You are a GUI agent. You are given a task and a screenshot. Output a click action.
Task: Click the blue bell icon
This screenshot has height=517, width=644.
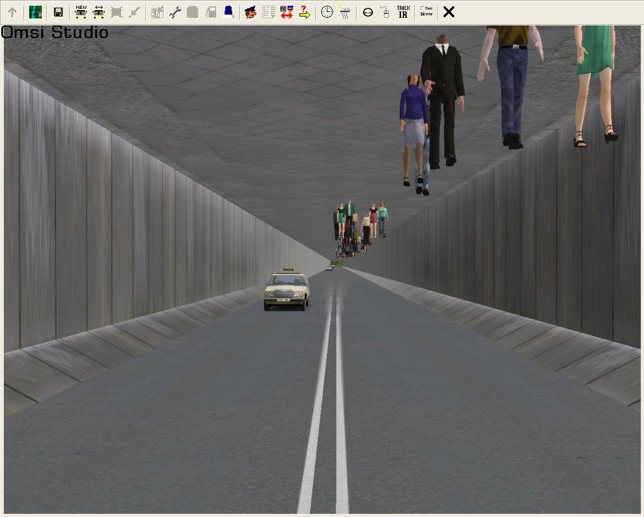pyautogui.click(x=228, y=11)
